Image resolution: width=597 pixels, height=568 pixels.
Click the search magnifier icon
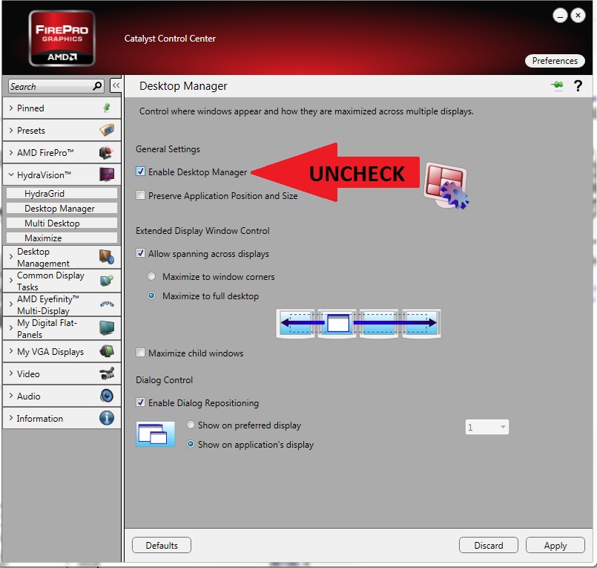(97, 86)
